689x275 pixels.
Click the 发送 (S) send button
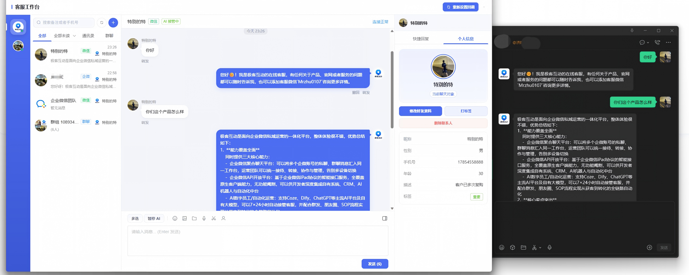coord(375,264)
